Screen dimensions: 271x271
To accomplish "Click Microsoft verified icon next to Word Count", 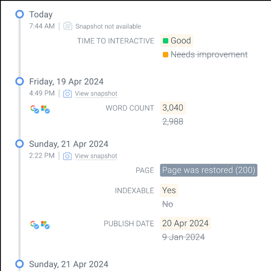I will pyautogui.click(x=45, y=109).
